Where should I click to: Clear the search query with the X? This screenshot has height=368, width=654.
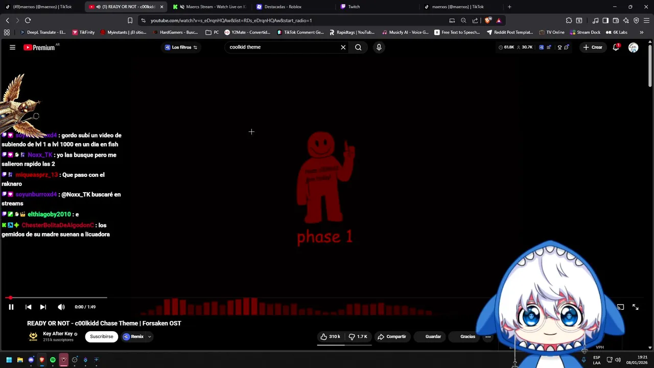[x=343, y=47]
